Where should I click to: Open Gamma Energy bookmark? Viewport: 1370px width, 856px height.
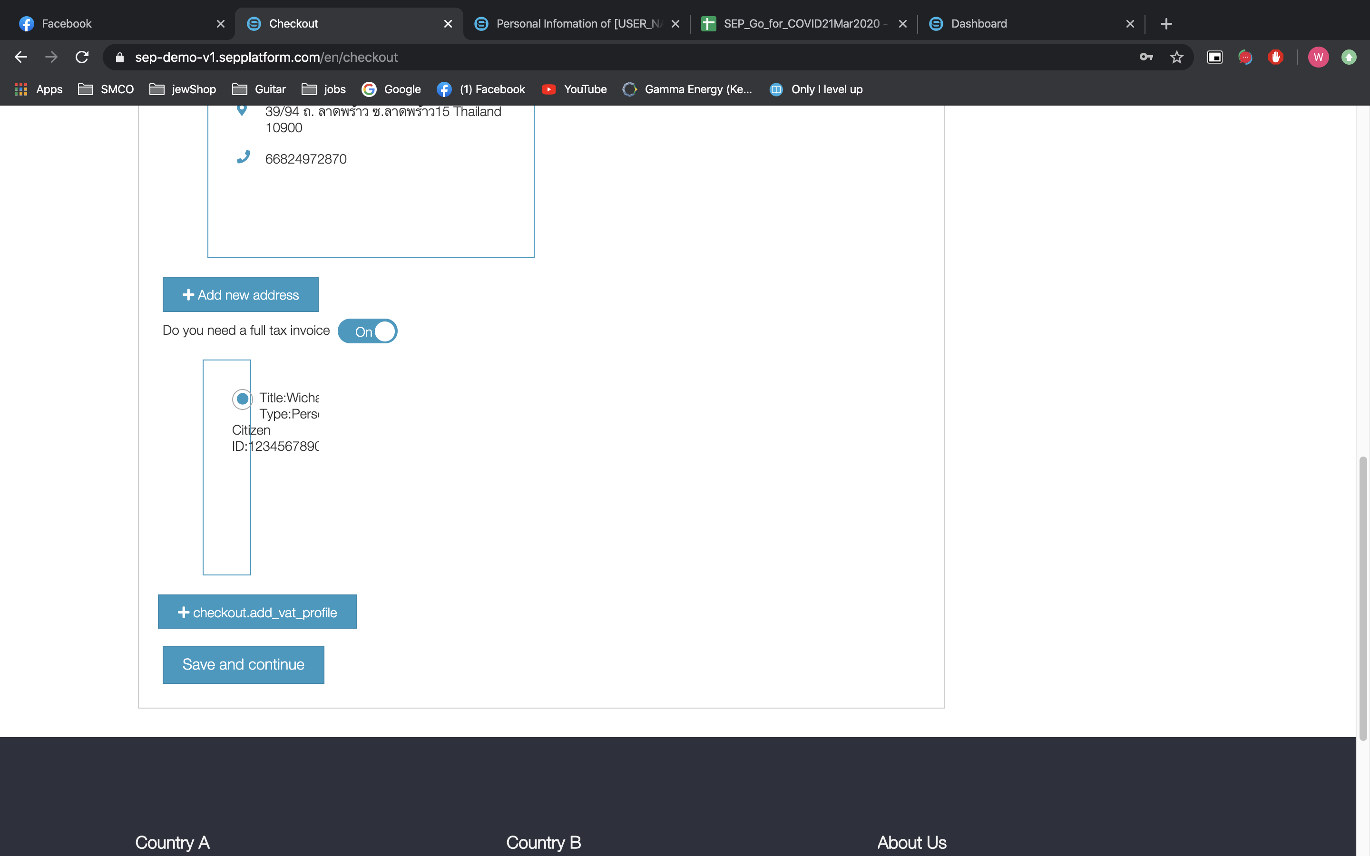687,89
